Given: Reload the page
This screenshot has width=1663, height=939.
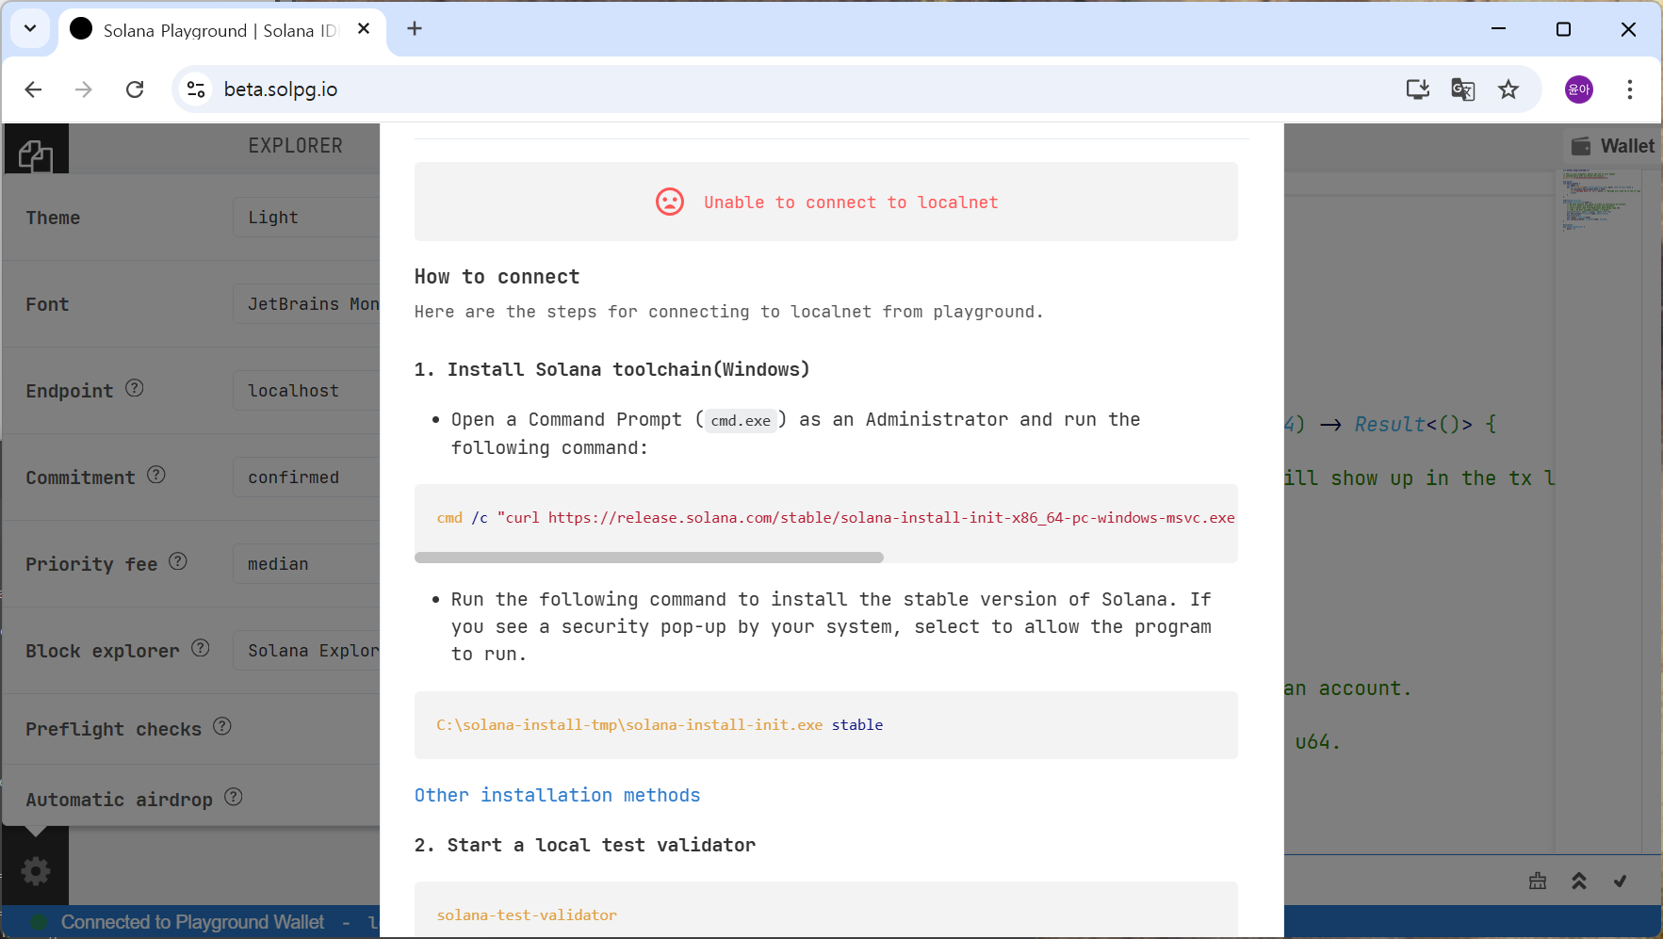Looking at the screenshot, I should pos(135,89).
